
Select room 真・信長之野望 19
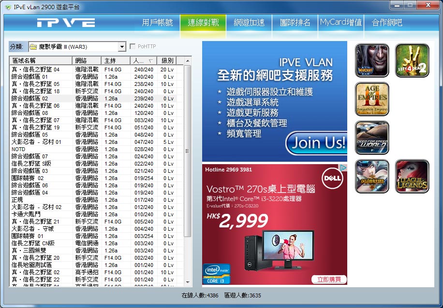coord(93,127)
